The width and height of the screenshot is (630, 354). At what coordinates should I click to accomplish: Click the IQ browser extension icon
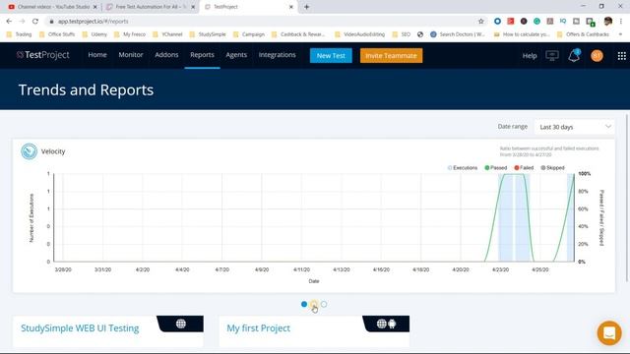pyautogui.click(x=563, y=22)
